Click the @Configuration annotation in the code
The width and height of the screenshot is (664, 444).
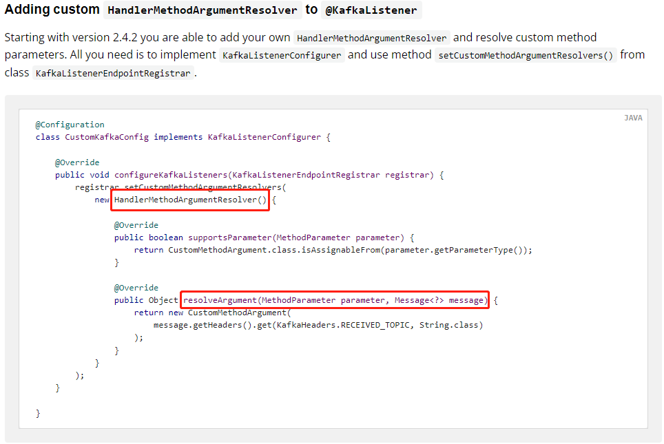pos(70,125)
